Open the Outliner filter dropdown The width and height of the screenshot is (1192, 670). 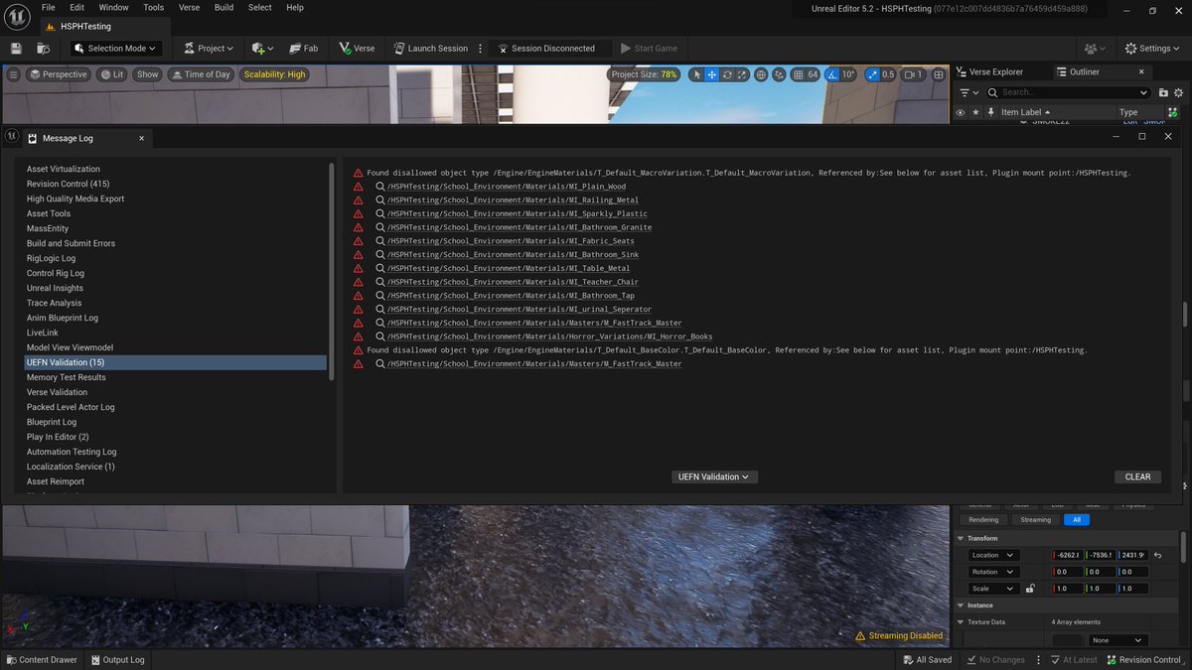968,92
